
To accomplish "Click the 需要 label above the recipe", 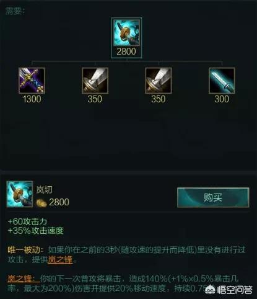I will pos(15,11).
